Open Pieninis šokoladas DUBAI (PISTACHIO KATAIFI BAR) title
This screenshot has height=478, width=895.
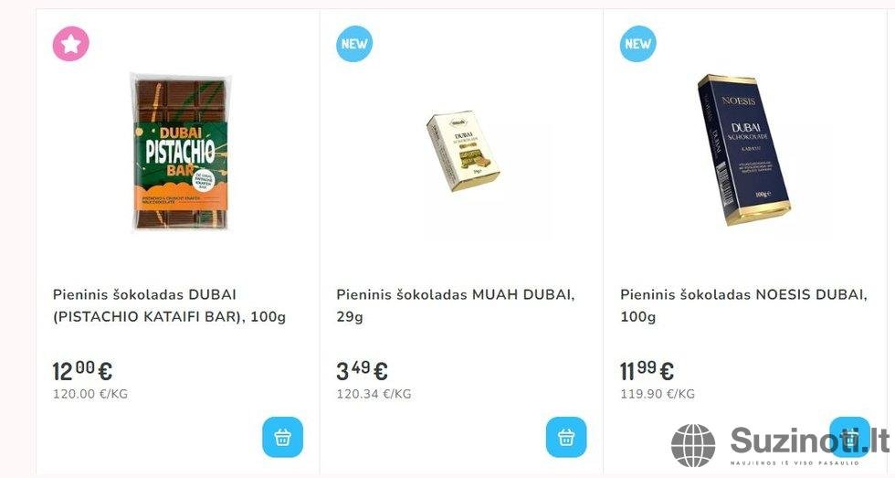click(169, 305)
